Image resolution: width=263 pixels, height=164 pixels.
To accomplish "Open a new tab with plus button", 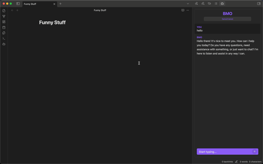I will [60, 4].
